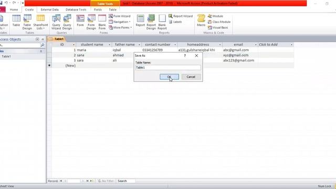
Task: Open the External Data tab
Action: [49, 9]
